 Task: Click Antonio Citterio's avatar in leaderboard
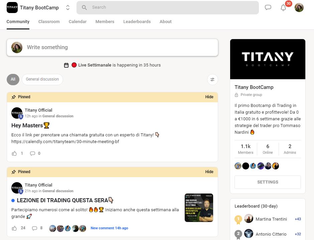249,234
